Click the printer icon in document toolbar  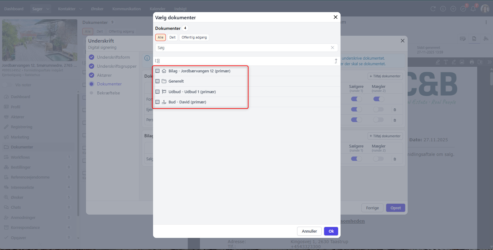472,62
